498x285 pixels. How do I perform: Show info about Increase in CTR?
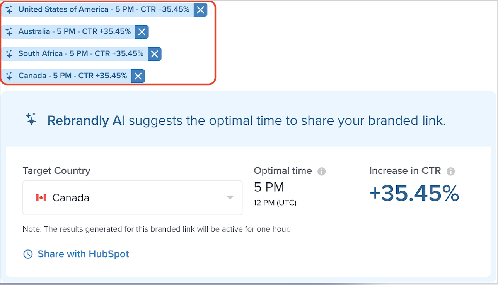450,172
